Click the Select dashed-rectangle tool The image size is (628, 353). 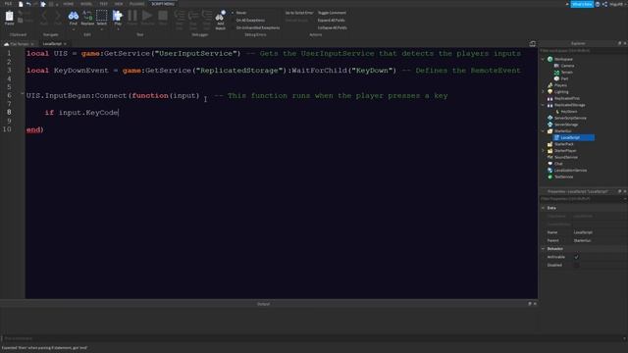tap(102, 16)
